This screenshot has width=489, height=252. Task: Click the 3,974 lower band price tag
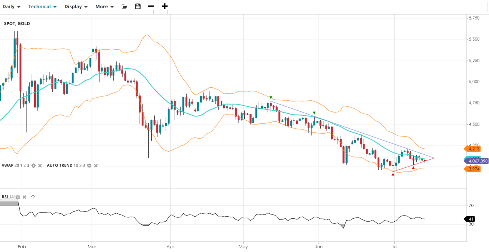pos(473,169)
